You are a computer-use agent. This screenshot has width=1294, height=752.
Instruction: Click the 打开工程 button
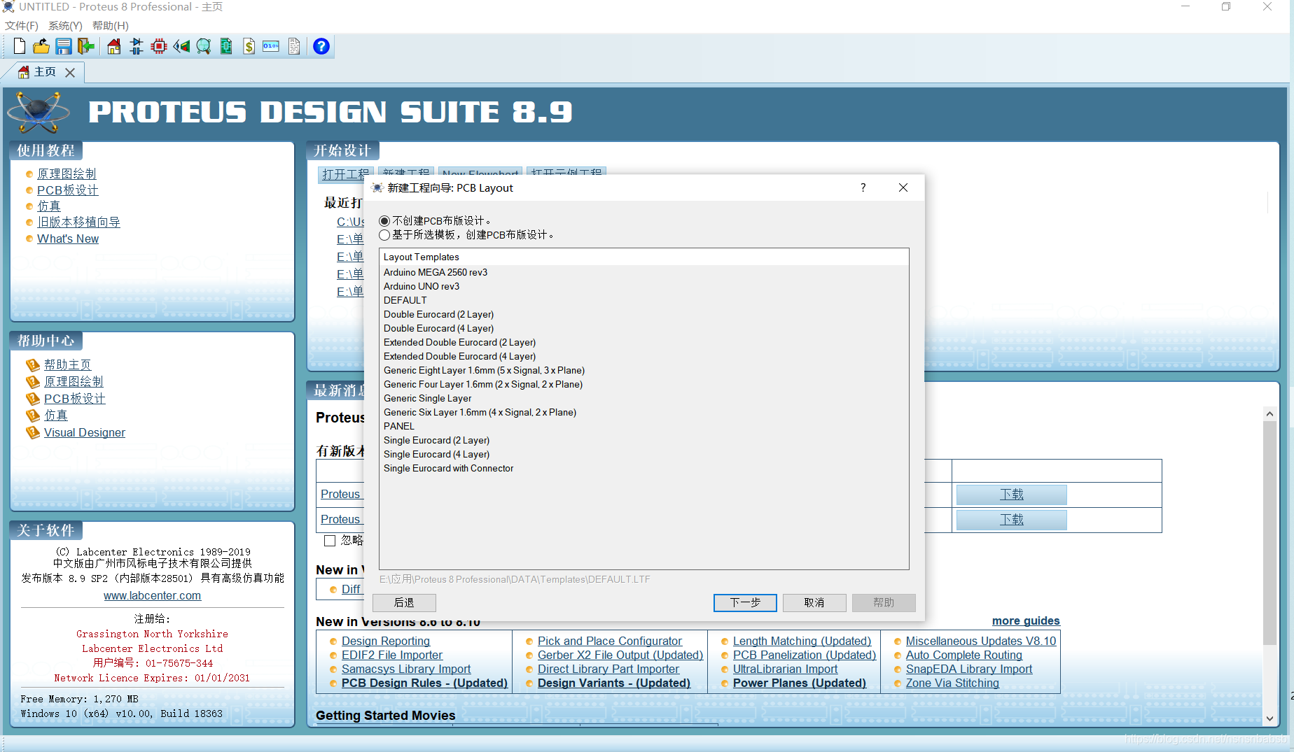pyautogui.click(x=345, y=174)
